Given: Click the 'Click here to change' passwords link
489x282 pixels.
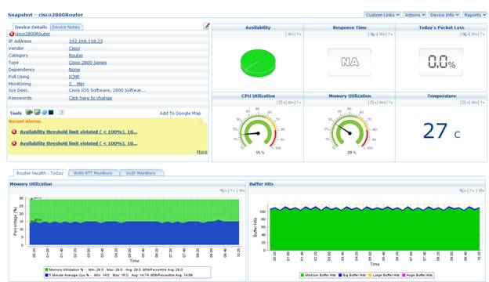Looking at the screenshot, I should (x=90, y=98).
